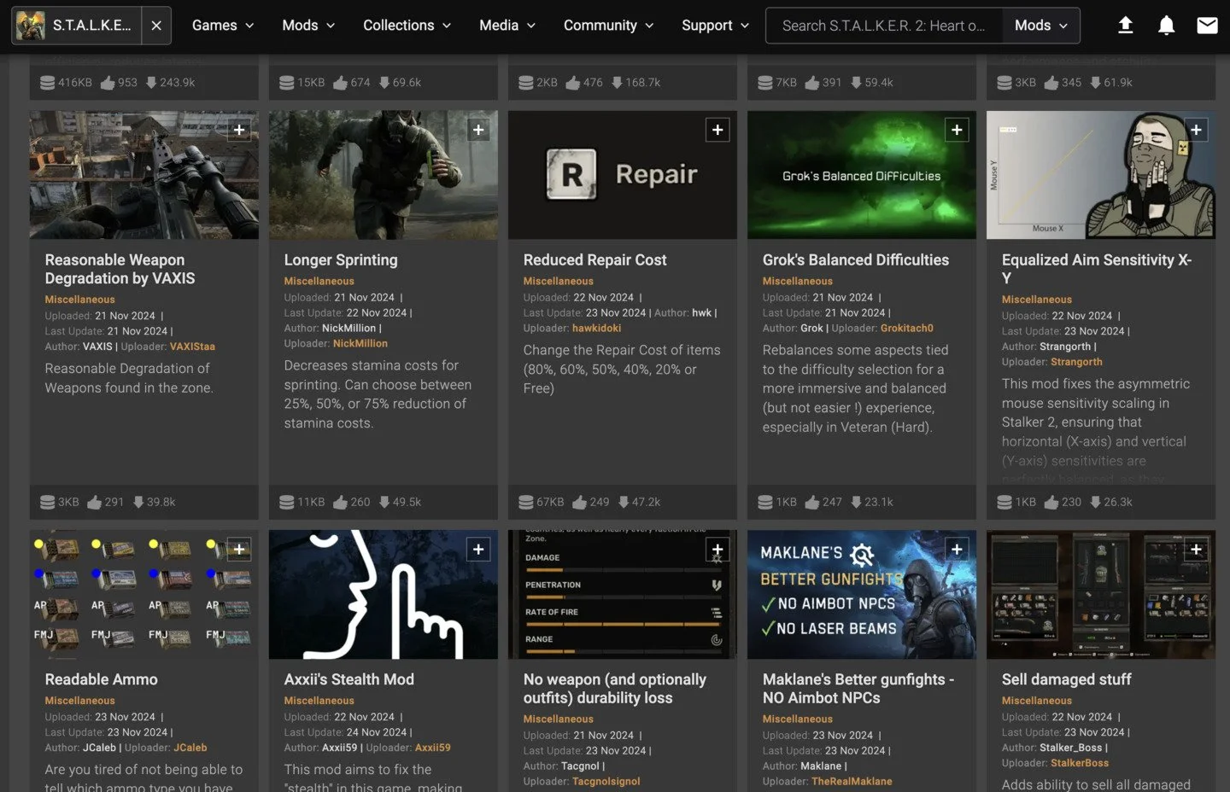Open the Reduced Repair Cost mod page

(x=594, y=259)
